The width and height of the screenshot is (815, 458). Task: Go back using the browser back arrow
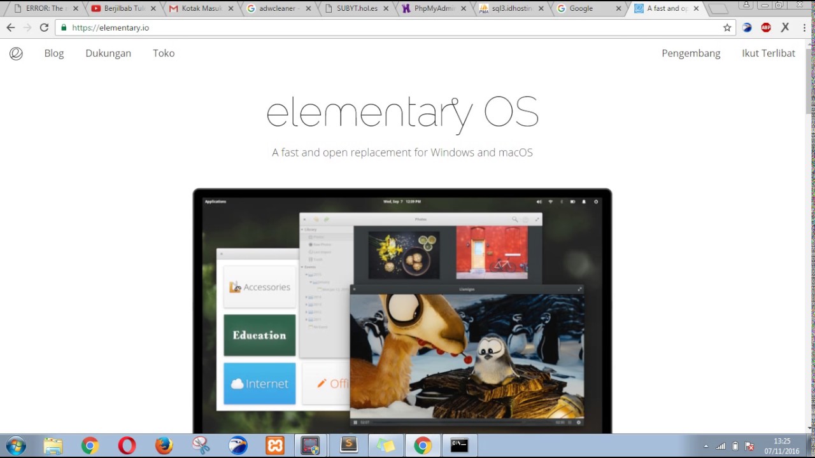pyautogui.click(x=10, y=27)
